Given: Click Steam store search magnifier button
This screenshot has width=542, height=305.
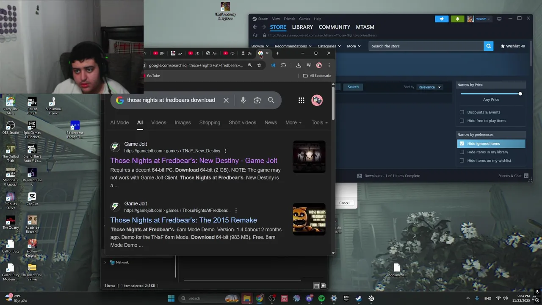Looking at the screenshot, I should [489, 46].
